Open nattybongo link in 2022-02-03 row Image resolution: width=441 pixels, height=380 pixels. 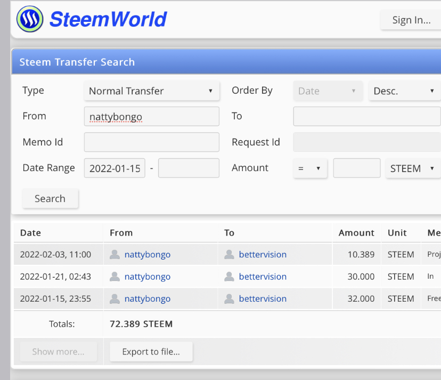pos(148,254)
